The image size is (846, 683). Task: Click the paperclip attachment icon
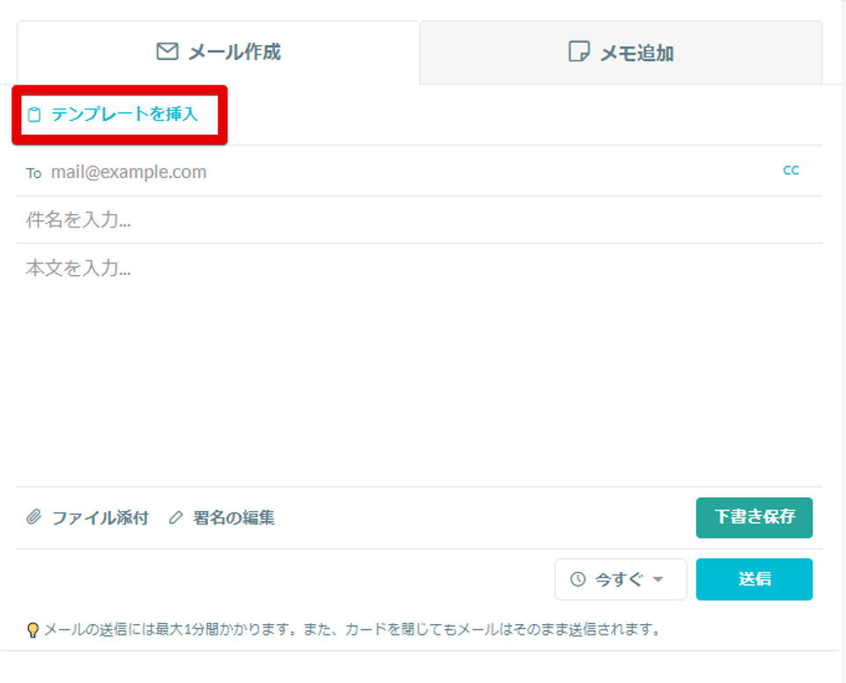pyautogui.click(x=34, y=517)
